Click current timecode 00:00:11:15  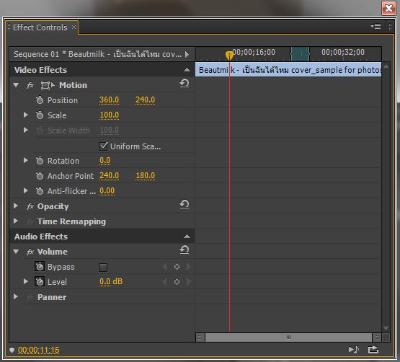point(39,350)
